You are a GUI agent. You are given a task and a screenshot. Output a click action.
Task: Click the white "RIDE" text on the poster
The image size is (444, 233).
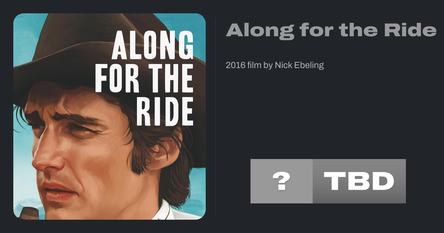click(x=165, y=111)
